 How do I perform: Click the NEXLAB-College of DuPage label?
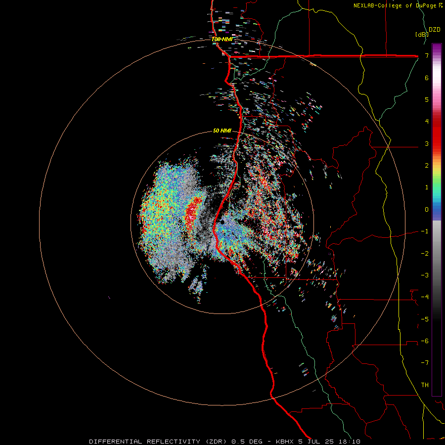(395, 5)
